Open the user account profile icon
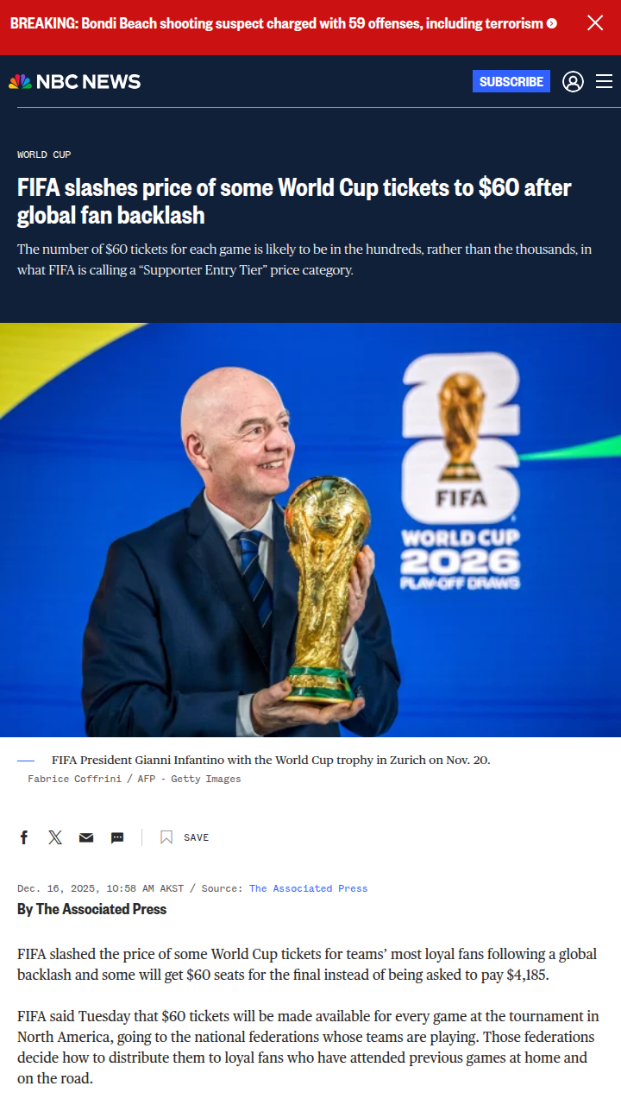The height and width of the screenshot is (1105, 621). 573,81
